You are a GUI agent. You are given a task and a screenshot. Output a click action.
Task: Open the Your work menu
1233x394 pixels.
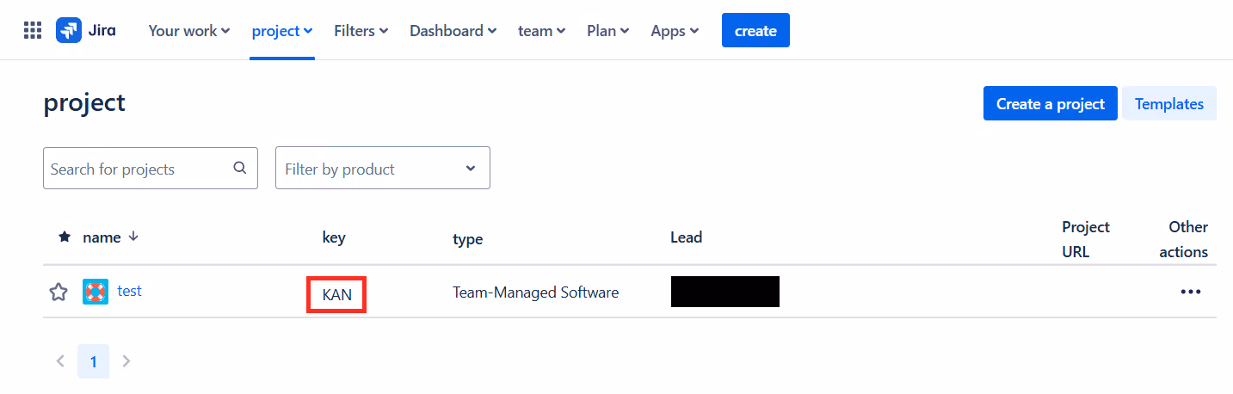tap(189, 31)
